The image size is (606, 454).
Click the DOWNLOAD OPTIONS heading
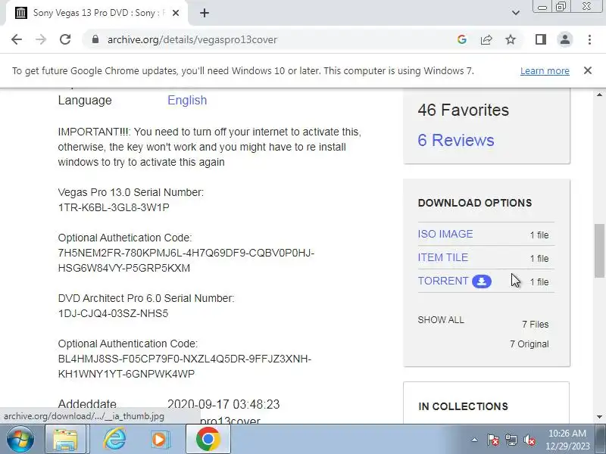click(x=475, y=203)
